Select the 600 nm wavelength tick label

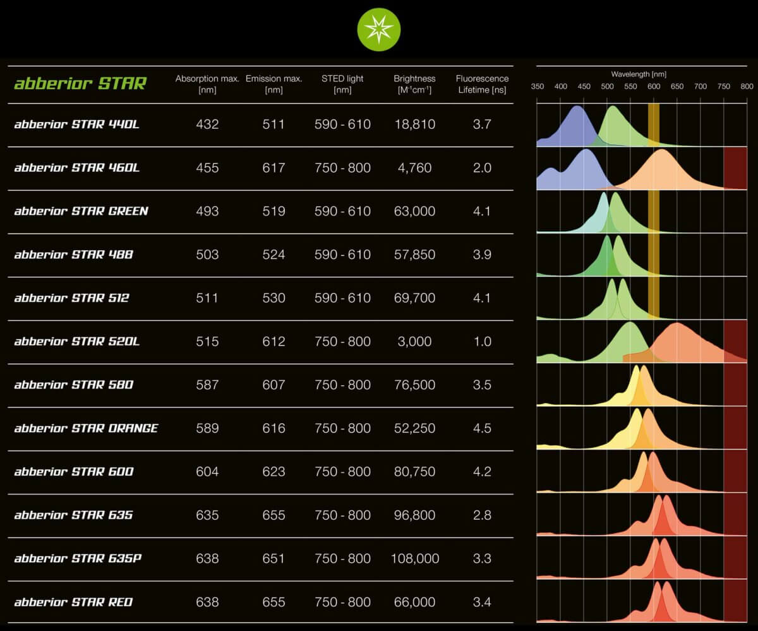(654, 86)
